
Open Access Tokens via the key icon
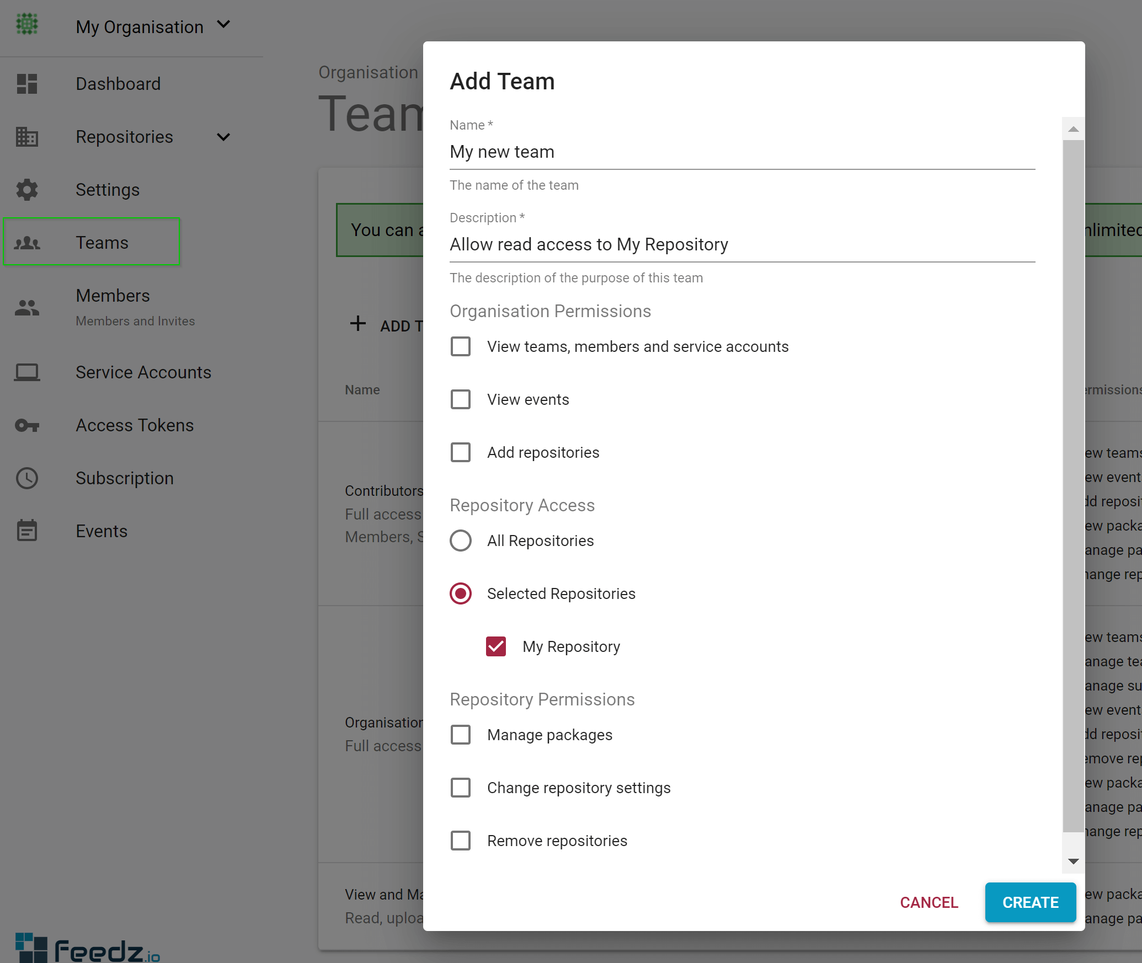pyautogui.click(x=27, y=425)
